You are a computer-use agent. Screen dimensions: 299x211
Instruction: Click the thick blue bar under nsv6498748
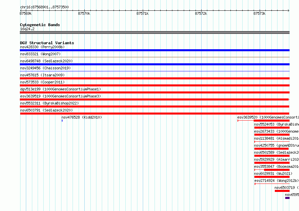(155, 64)
